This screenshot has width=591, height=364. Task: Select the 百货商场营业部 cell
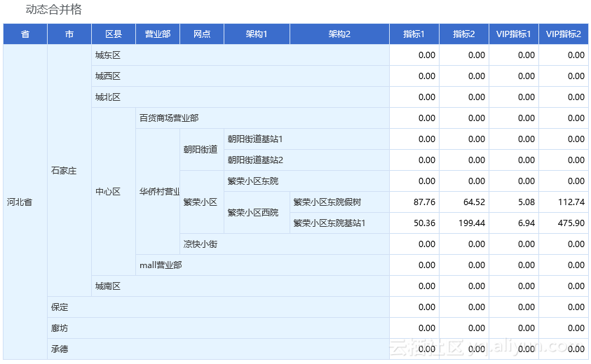click(262, 118)
